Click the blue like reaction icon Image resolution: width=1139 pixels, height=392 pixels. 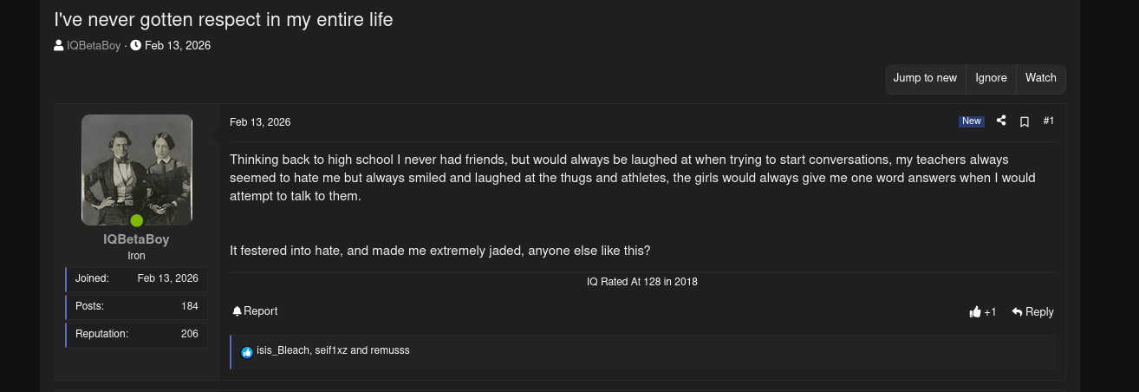tap(247, 352)
